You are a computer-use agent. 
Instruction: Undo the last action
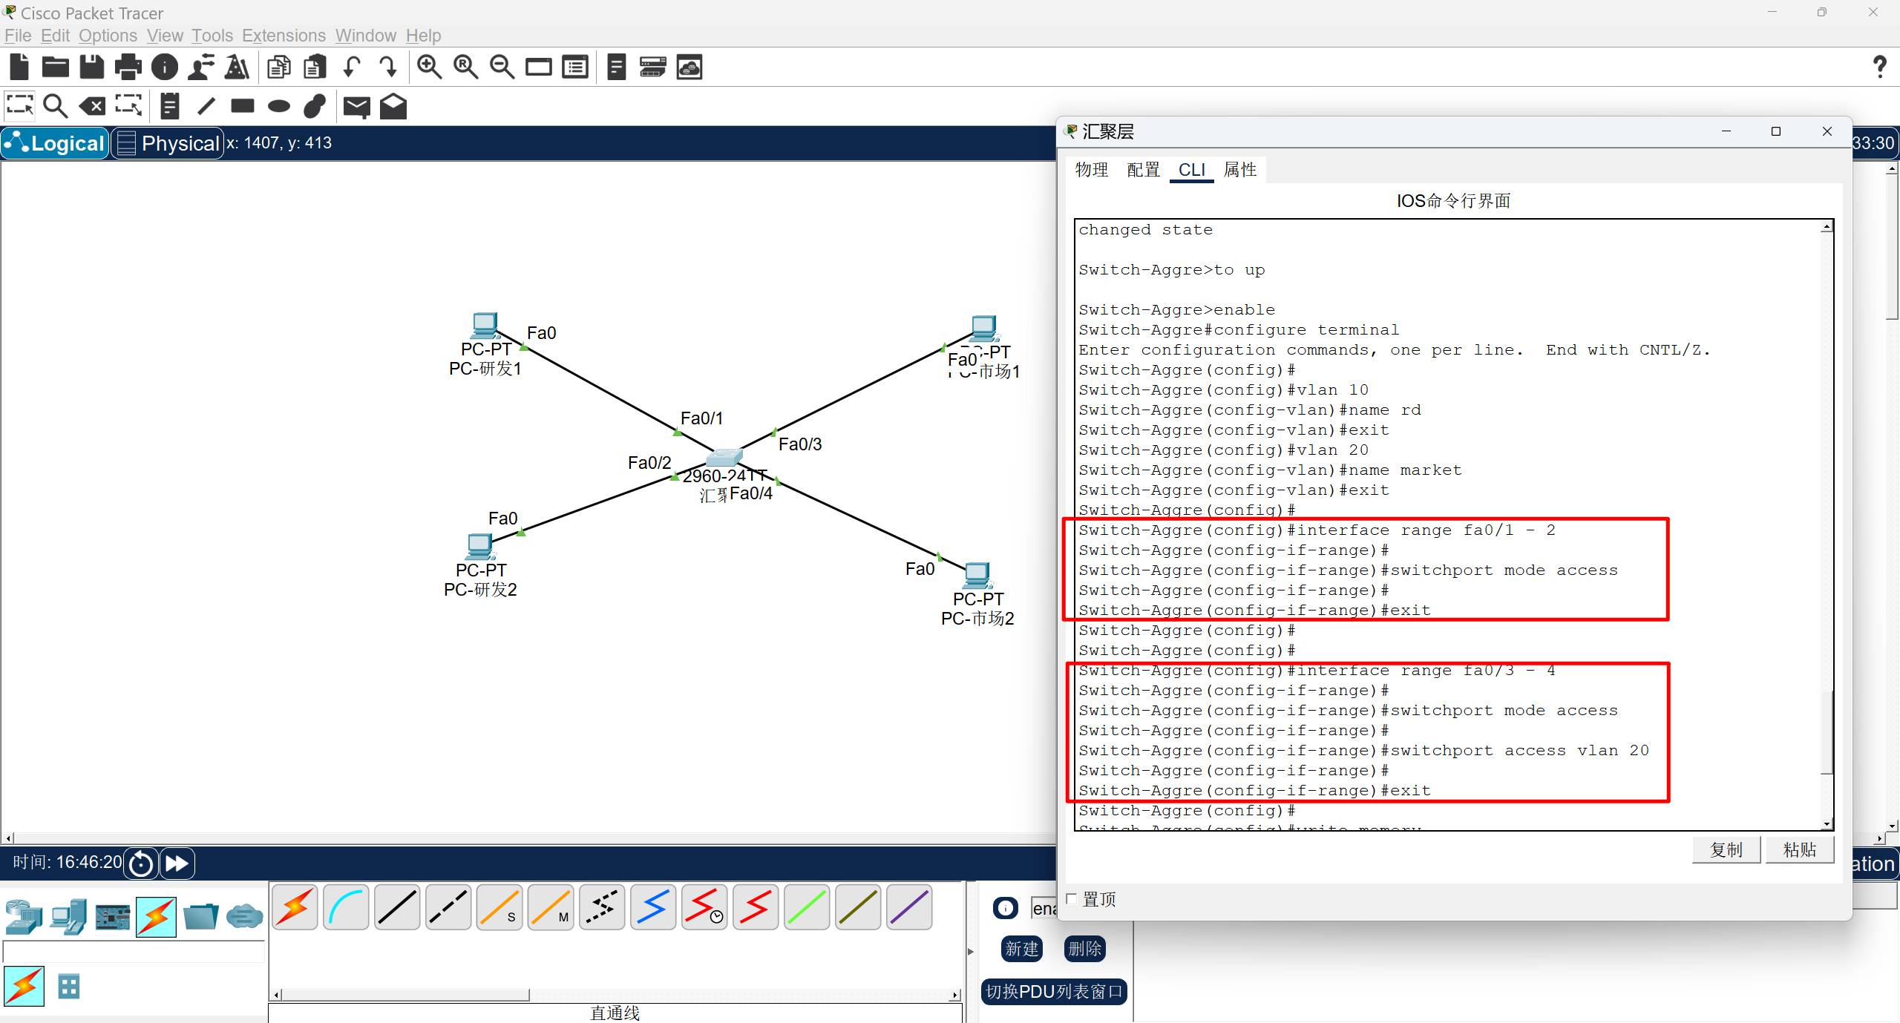[x=352, y=68]
